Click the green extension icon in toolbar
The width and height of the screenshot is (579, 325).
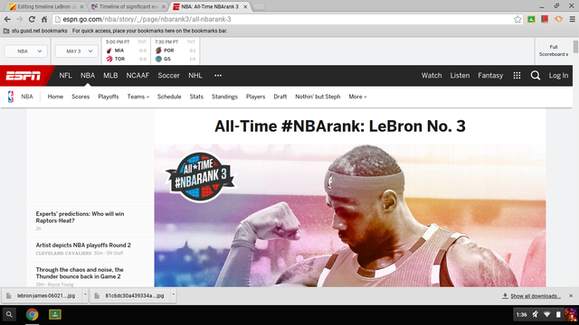[x=531, y=19]
